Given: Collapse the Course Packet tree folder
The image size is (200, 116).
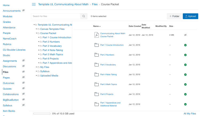Looking at the screenshot, I should [36, 33].
